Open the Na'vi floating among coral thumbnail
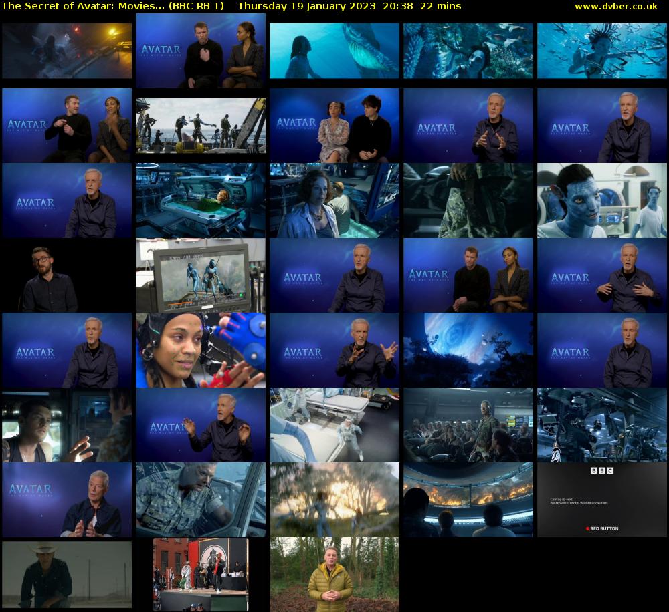The height and width of the screenshot is (612, 669). pos(468,51)
